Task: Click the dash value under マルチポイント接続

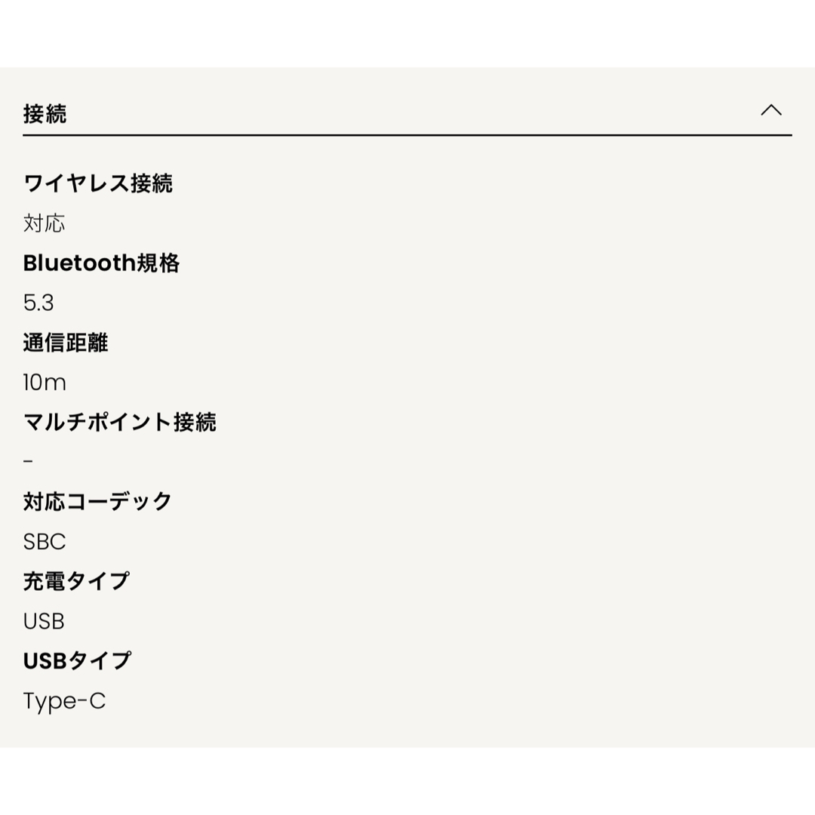Action: [x=28, y=461]
